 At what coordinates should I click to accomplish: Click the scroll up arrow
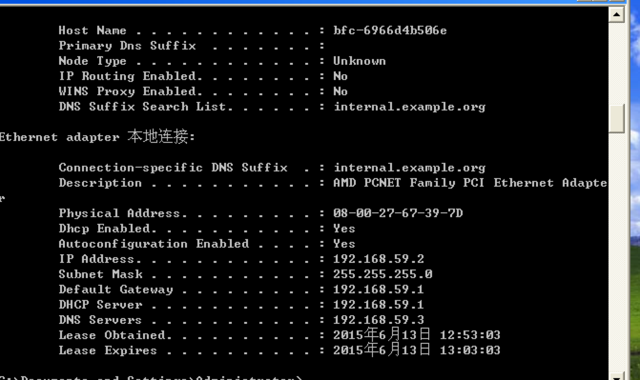[x=617, y=15]
